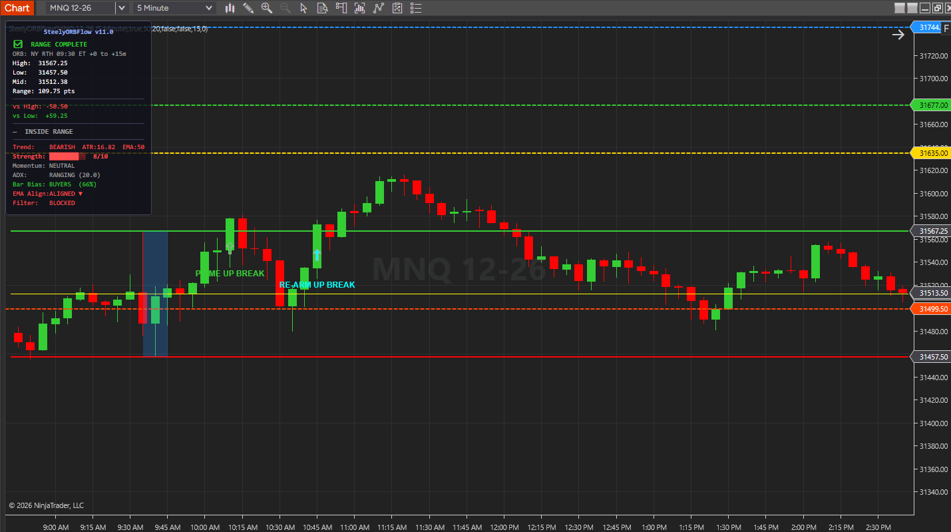Viewport: 951px width, 532px height.
Task: Click the High: 31567.25 row
Action: [x=40, y=63]
